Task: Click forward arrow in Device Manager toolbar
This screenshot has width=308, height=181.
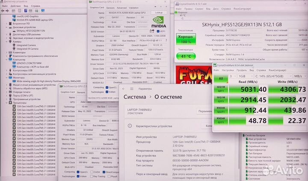Action: [x=7, y=11]
